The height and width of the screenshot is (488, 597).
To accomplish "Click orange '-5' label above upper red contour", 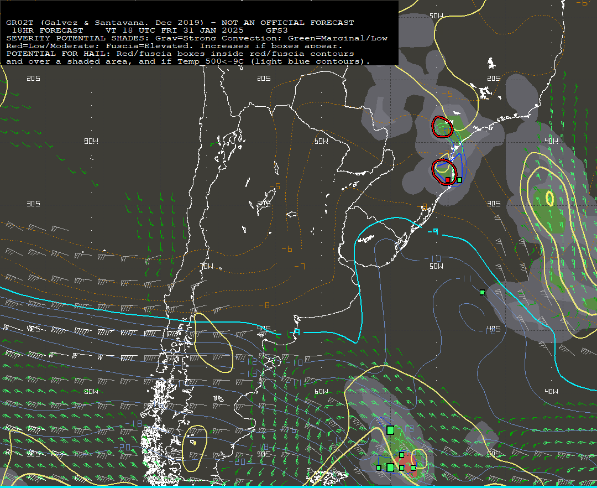I will tap(447, 94).
